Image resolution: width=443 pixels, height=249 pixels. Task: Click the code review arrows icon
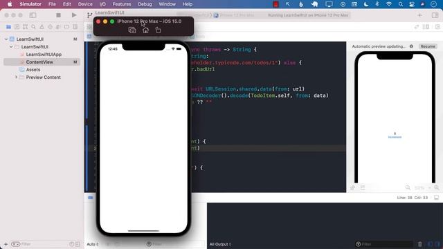tap(417, 27)
